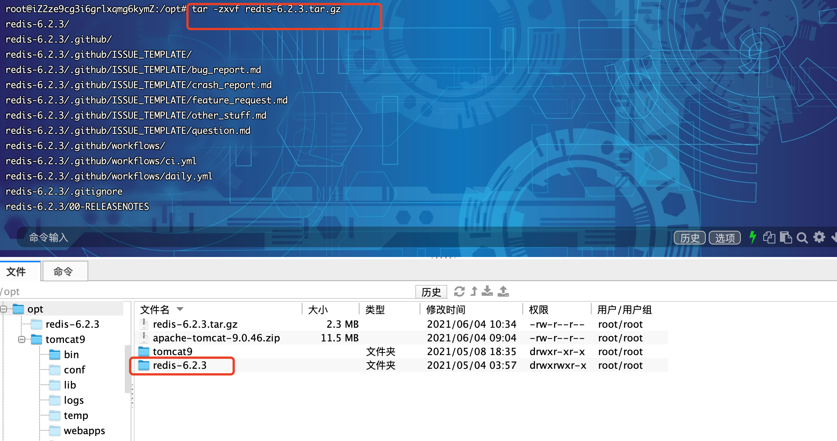Select tomcat9 folder in file list
Screen dimensions: 837x441
pos(172,351)
